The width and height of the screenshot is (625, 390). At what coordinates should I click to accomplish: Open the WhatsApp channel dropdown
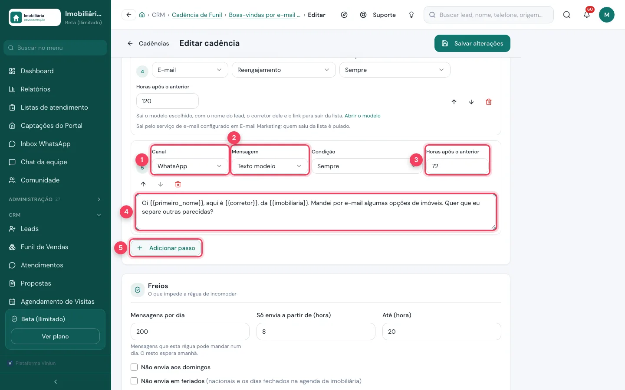tap(190, 166)
